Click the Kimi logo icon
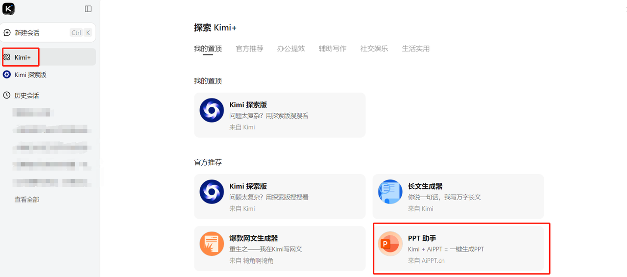The height and width of the screenshot is (277, 627). 8,9
